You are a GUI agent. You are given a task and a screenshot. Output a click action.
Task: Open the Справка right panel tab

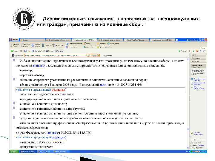click(x=198, y=55)
